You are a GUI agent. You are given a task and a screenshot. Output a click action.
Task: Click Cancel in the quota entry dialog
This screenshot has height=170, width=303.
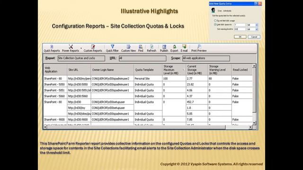point(254,37)
